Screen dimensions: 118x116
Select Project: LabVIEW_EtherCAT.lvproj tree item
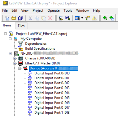point(41,34)
